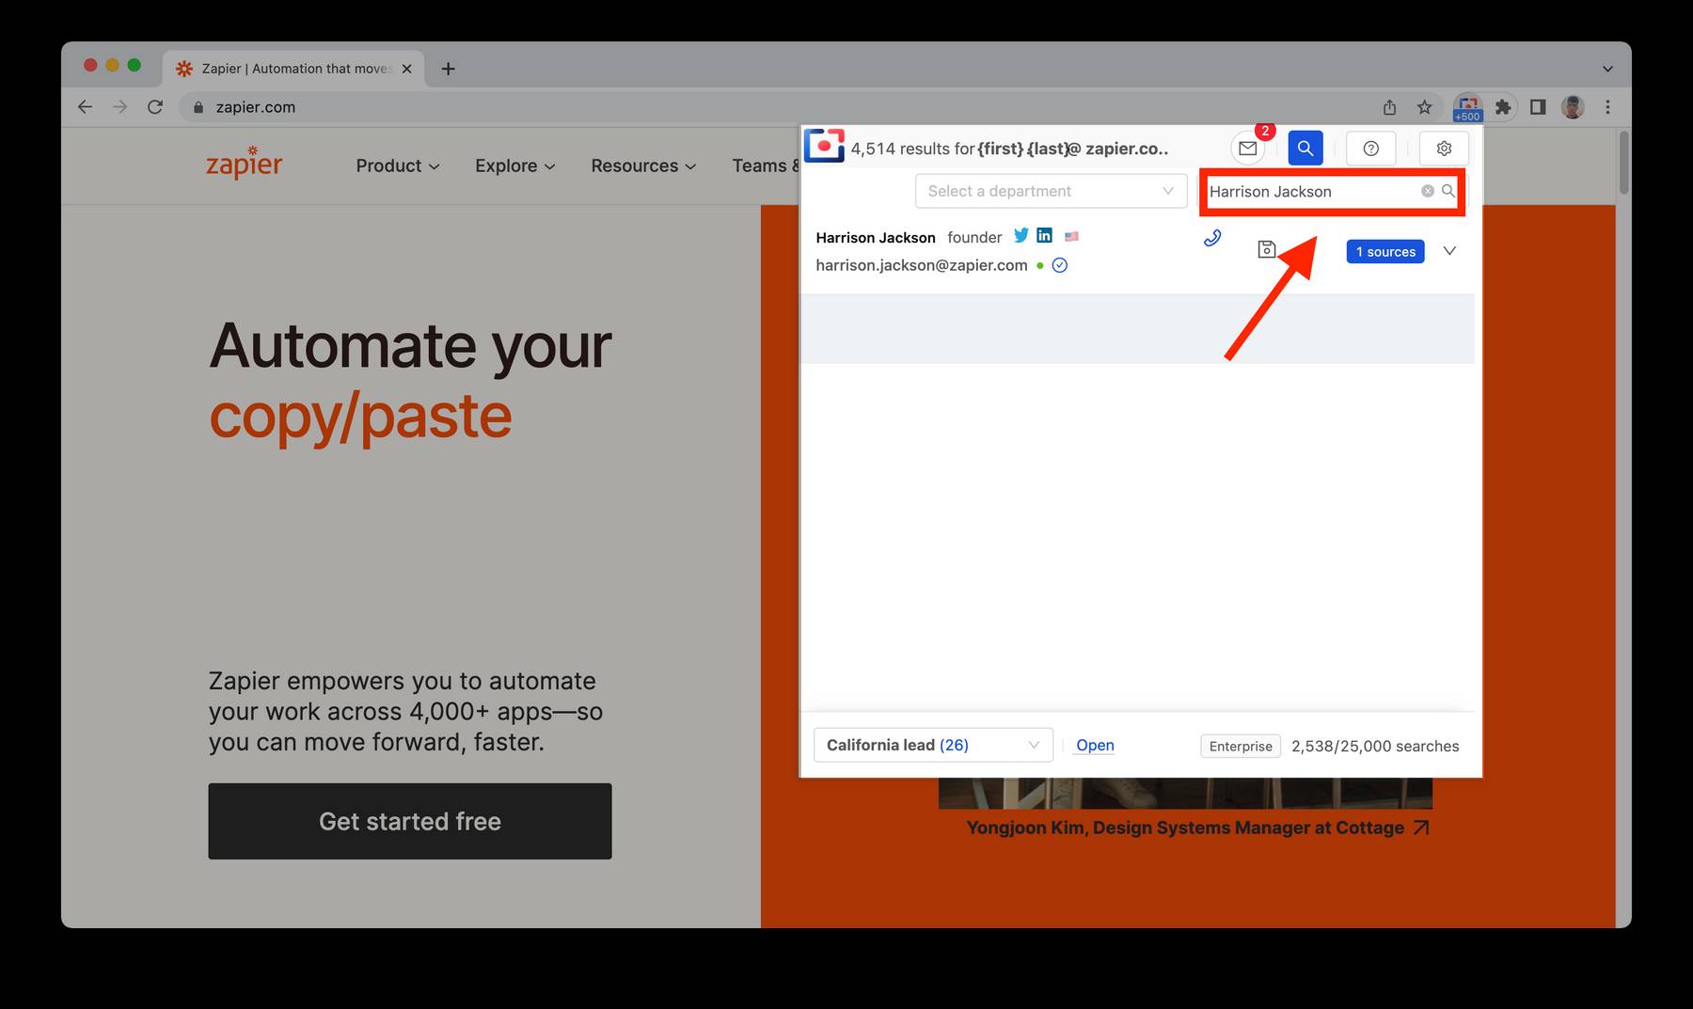Click the founder job title text
1693x1009 pixels.
(974, 237)
